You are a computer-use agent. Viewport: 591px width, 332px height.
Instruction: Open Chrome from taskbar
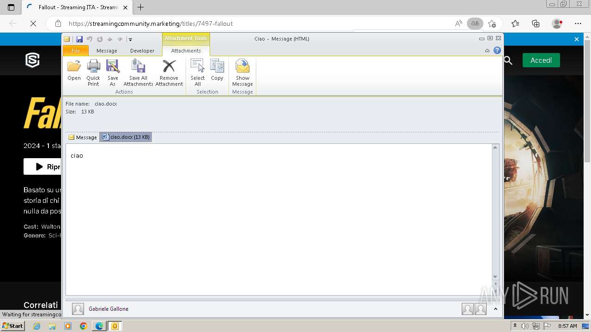83,326
